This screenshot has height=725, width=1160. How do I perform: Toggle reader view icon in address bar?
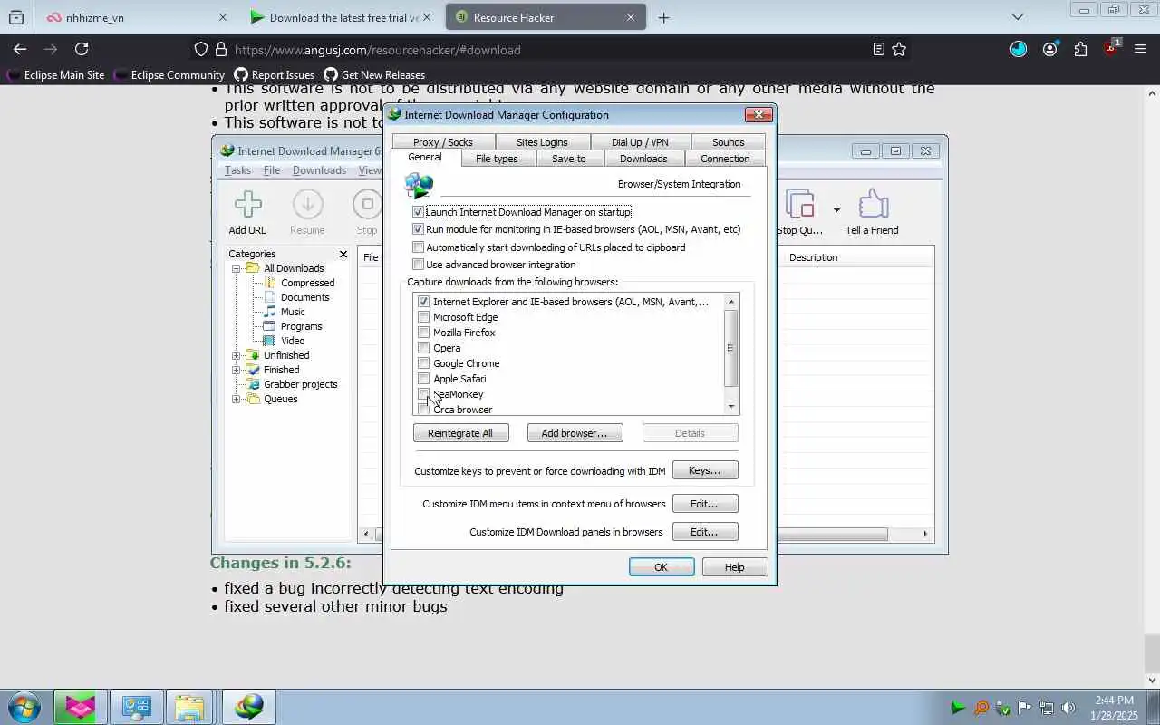[x=878, y=50]
